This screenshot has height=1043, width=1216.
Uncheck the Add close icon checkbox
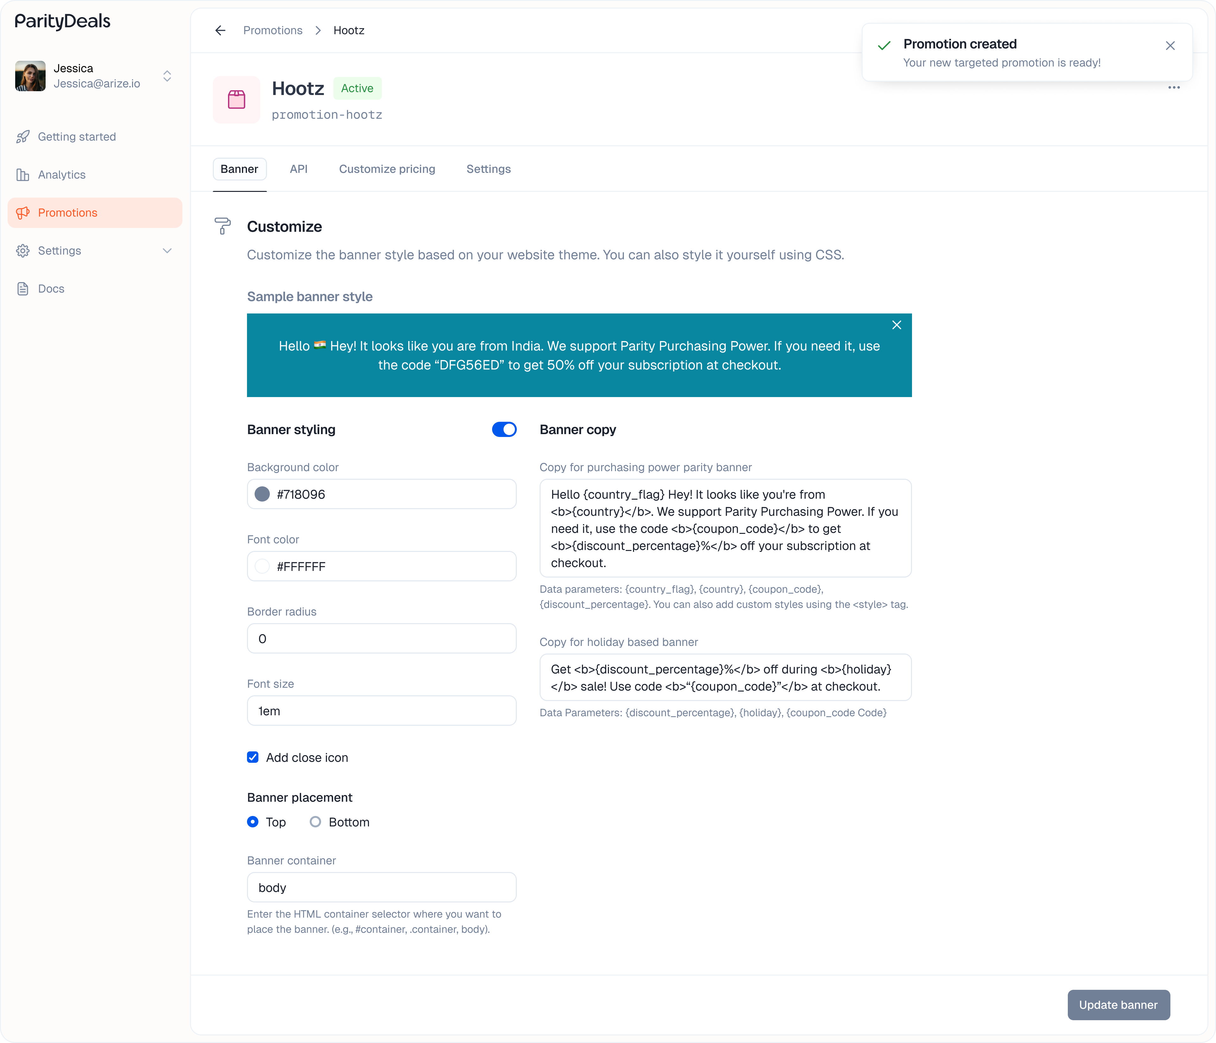[x=253, y=757]
